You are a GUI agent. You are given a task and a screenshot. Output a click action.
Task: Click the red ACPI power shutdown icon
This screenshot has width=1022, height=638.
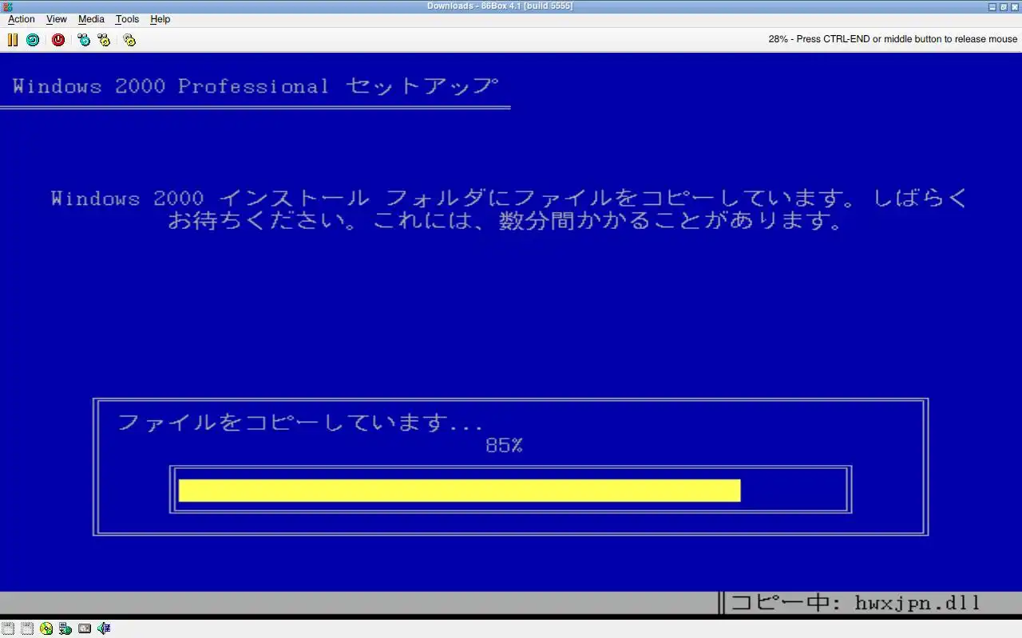point(58,39)
